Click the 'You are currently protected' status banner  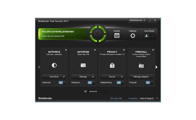pos(63,34)
